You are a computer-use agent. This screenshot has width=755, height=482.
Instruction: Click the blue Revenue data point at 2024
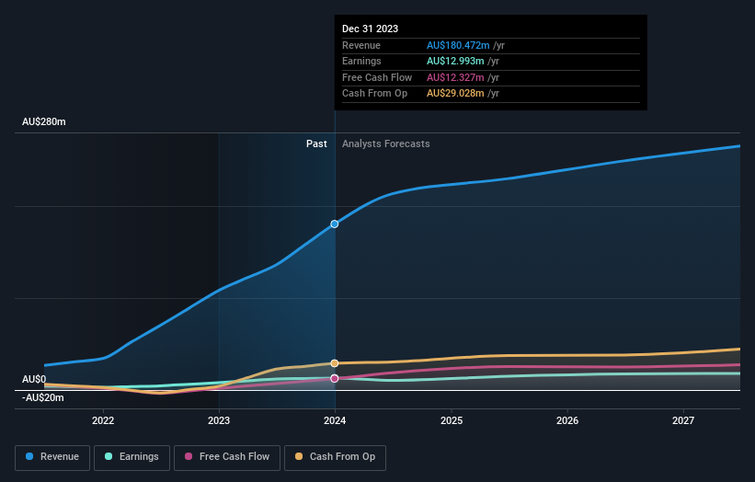[x=335, y=224]
